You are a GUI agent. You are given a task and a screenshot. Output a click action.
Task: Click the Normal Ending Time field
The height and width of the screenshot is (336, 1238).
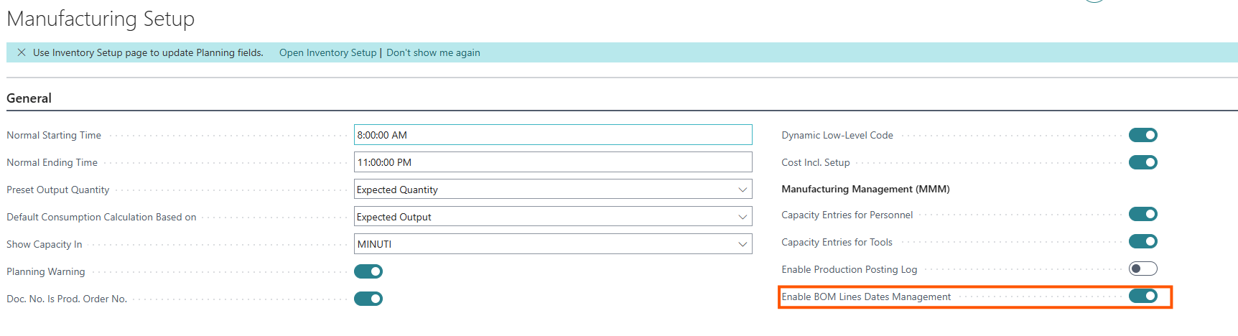[552, 162]
